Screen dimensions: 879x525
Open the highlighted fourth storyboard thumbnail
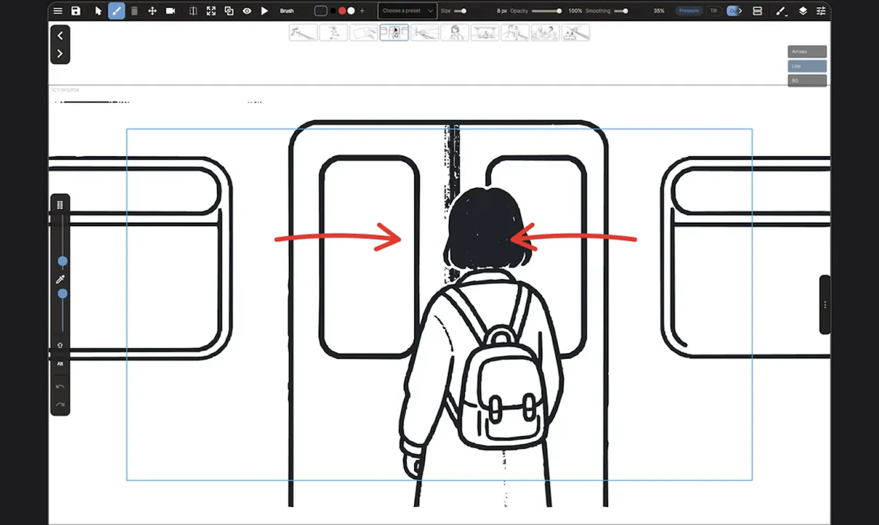(394, 33)
